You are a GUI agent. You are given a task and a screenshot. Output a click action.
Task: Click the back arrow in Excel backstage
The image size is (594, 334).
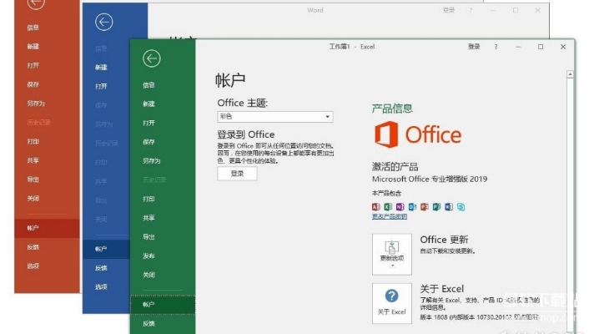(x=152, y=58)
